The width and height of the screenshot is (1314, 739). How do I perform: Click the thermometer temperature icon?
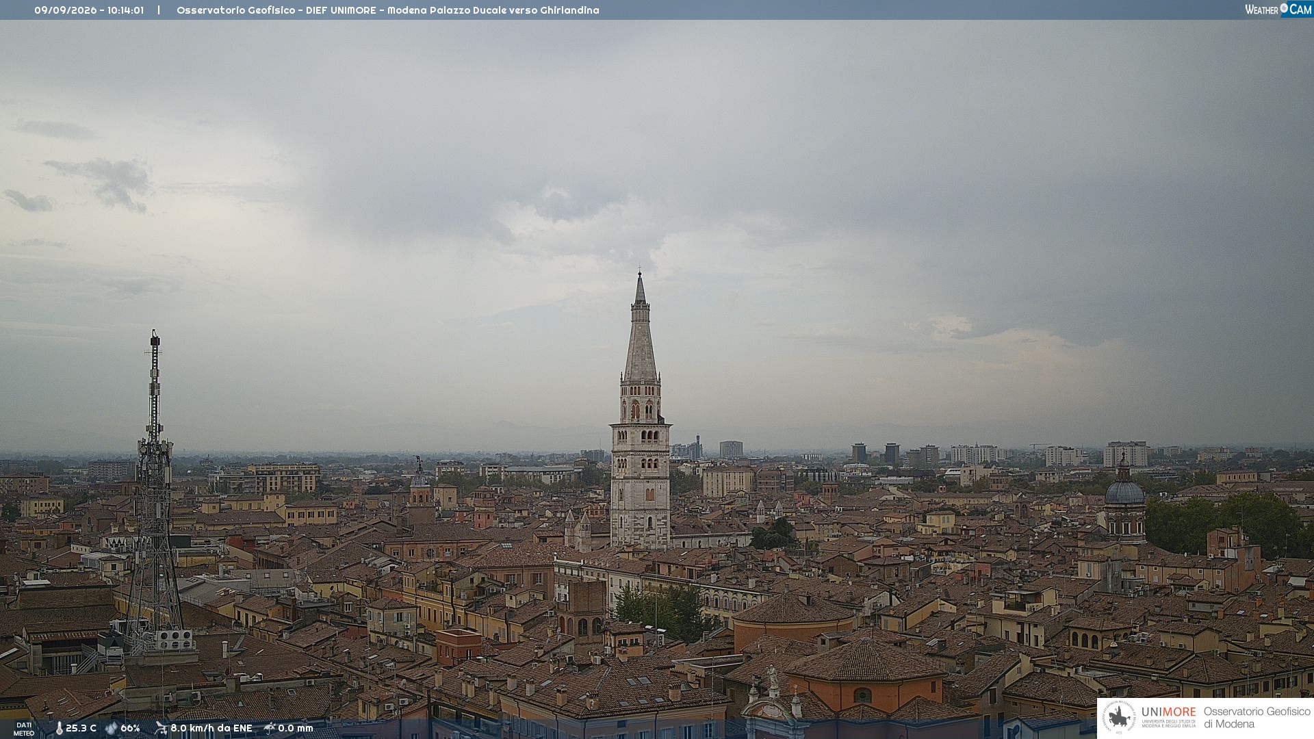pos(59,728)
